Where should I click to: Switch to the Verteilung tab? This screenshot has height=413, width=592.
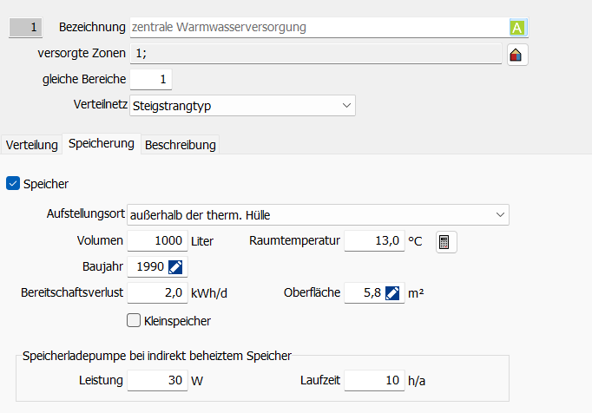[32, 144]
